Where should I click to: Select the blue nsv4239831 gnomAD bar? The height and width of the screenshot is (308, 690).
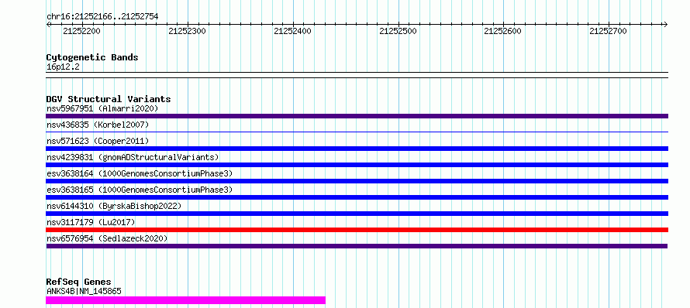[357, 165]
